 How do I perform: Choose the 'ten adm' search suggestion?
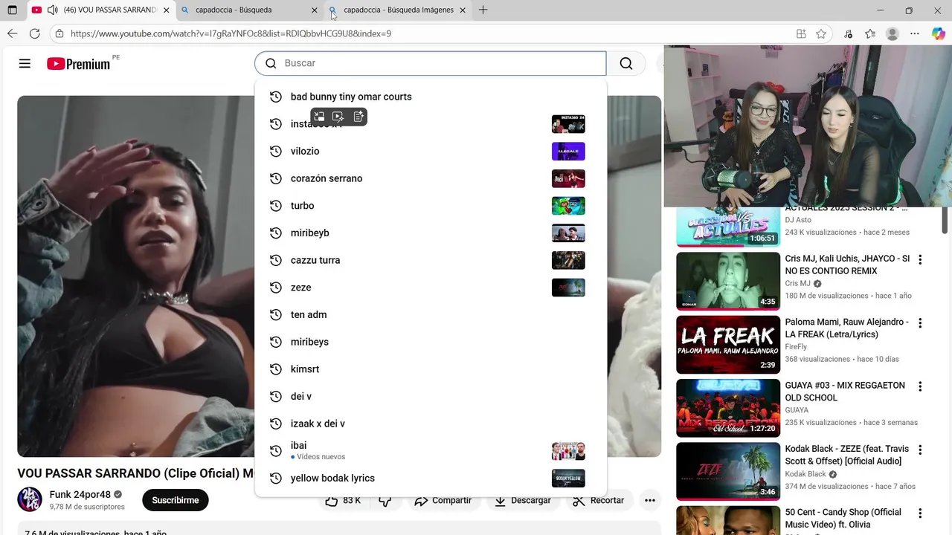tap(431, 314)
